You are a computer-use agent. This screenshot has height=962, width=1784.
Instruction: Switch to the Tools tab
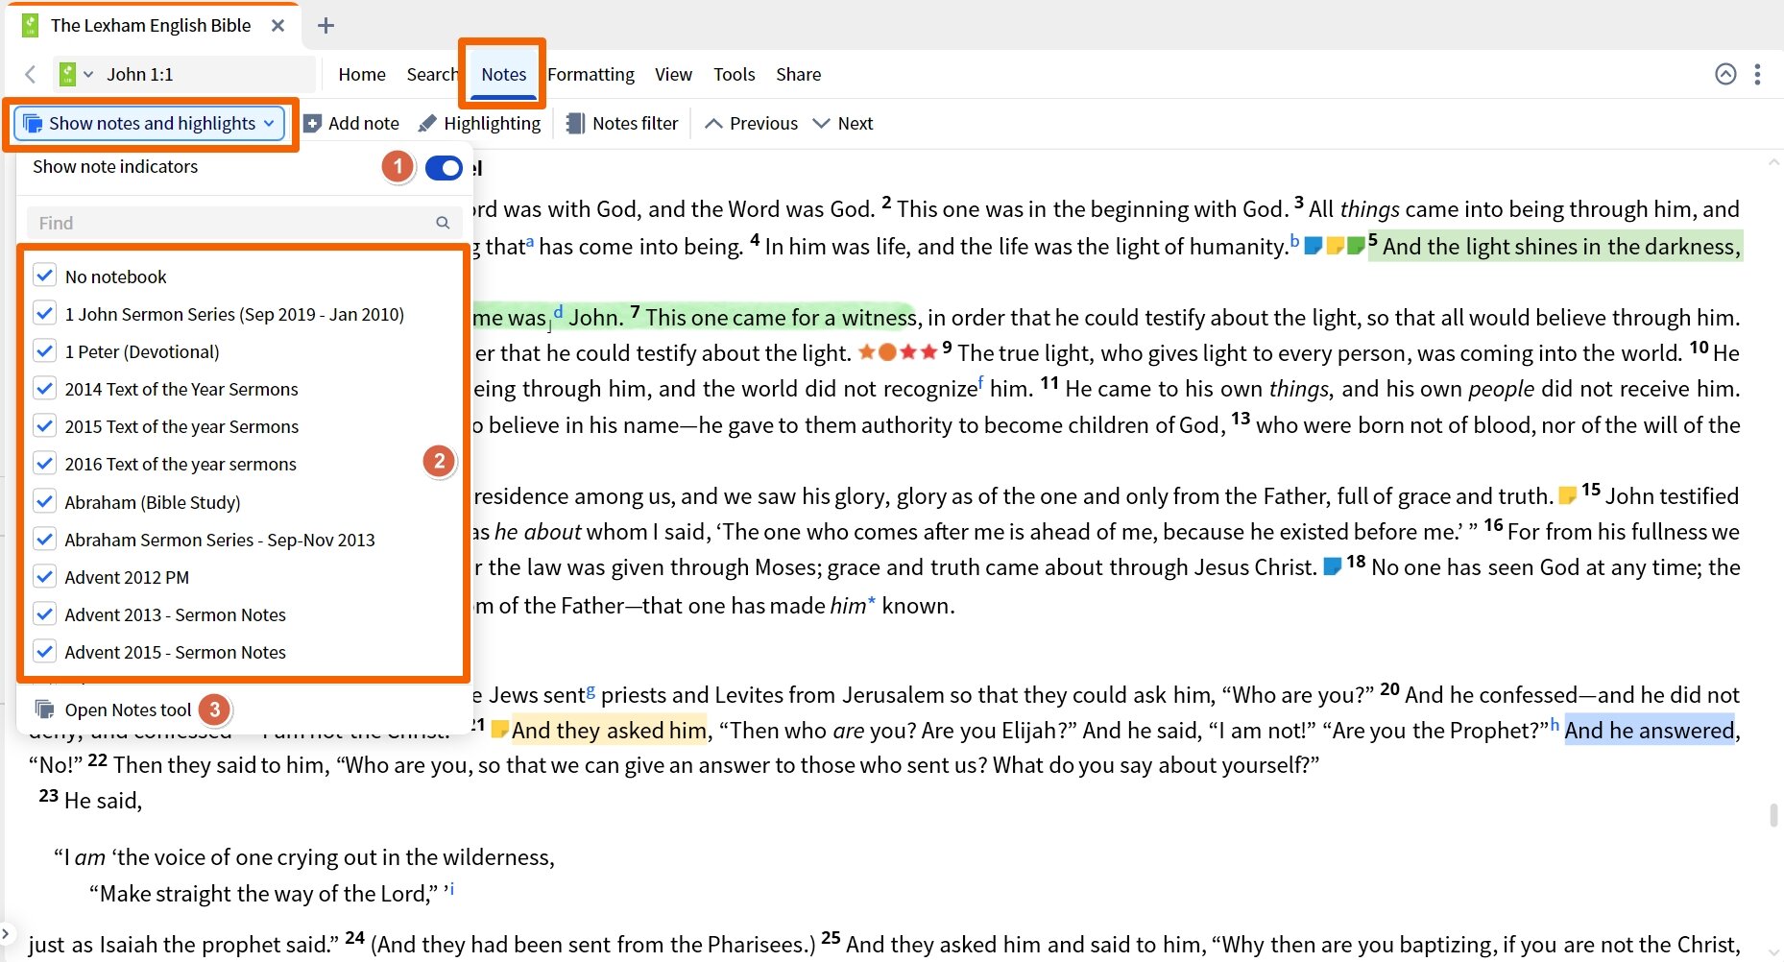tap(734, 74)
